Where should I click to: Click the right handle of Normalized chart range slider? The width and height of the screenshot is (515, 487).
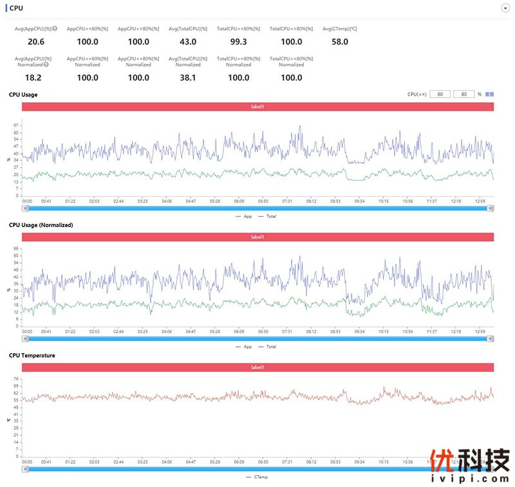[x=491, y=338]
